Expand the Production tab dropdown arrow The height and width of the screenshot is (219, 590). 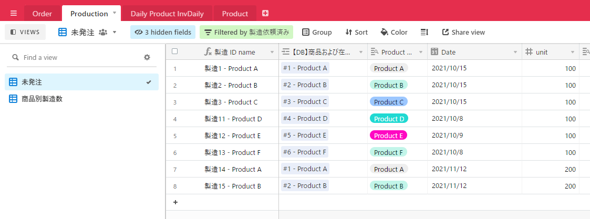coord(115,13)
